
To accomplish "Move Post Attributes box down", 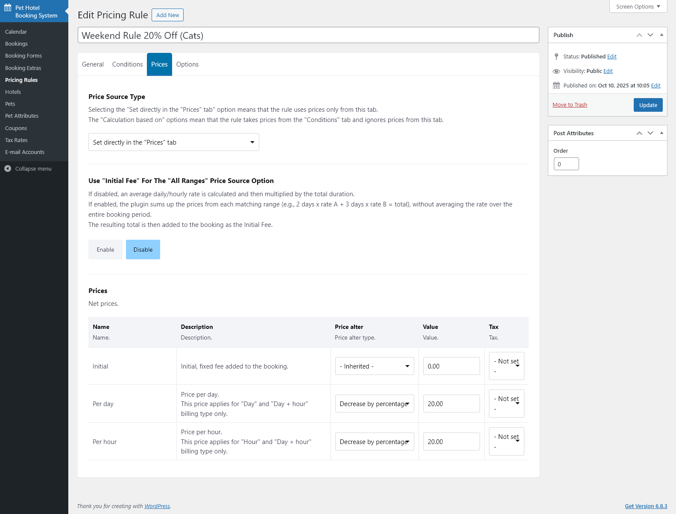I will 650,133.
